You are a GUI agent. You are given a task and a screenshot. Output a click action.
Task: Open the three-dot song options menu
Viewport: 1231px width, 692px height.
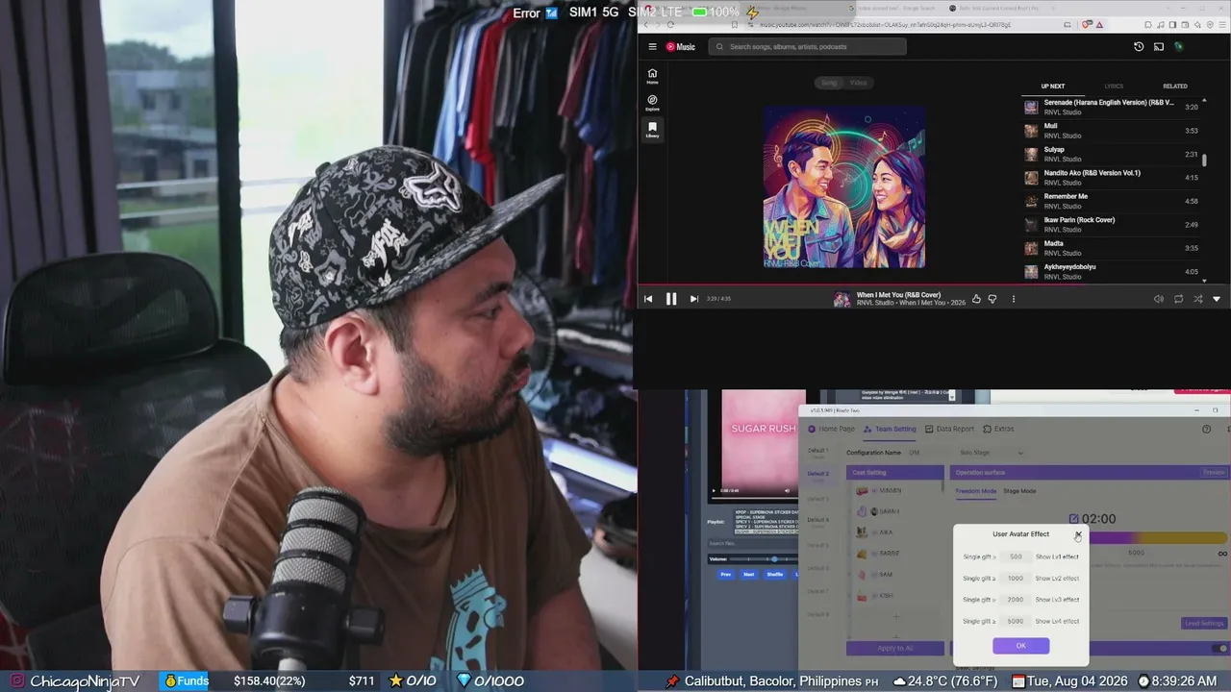(x=1013, y=299)
